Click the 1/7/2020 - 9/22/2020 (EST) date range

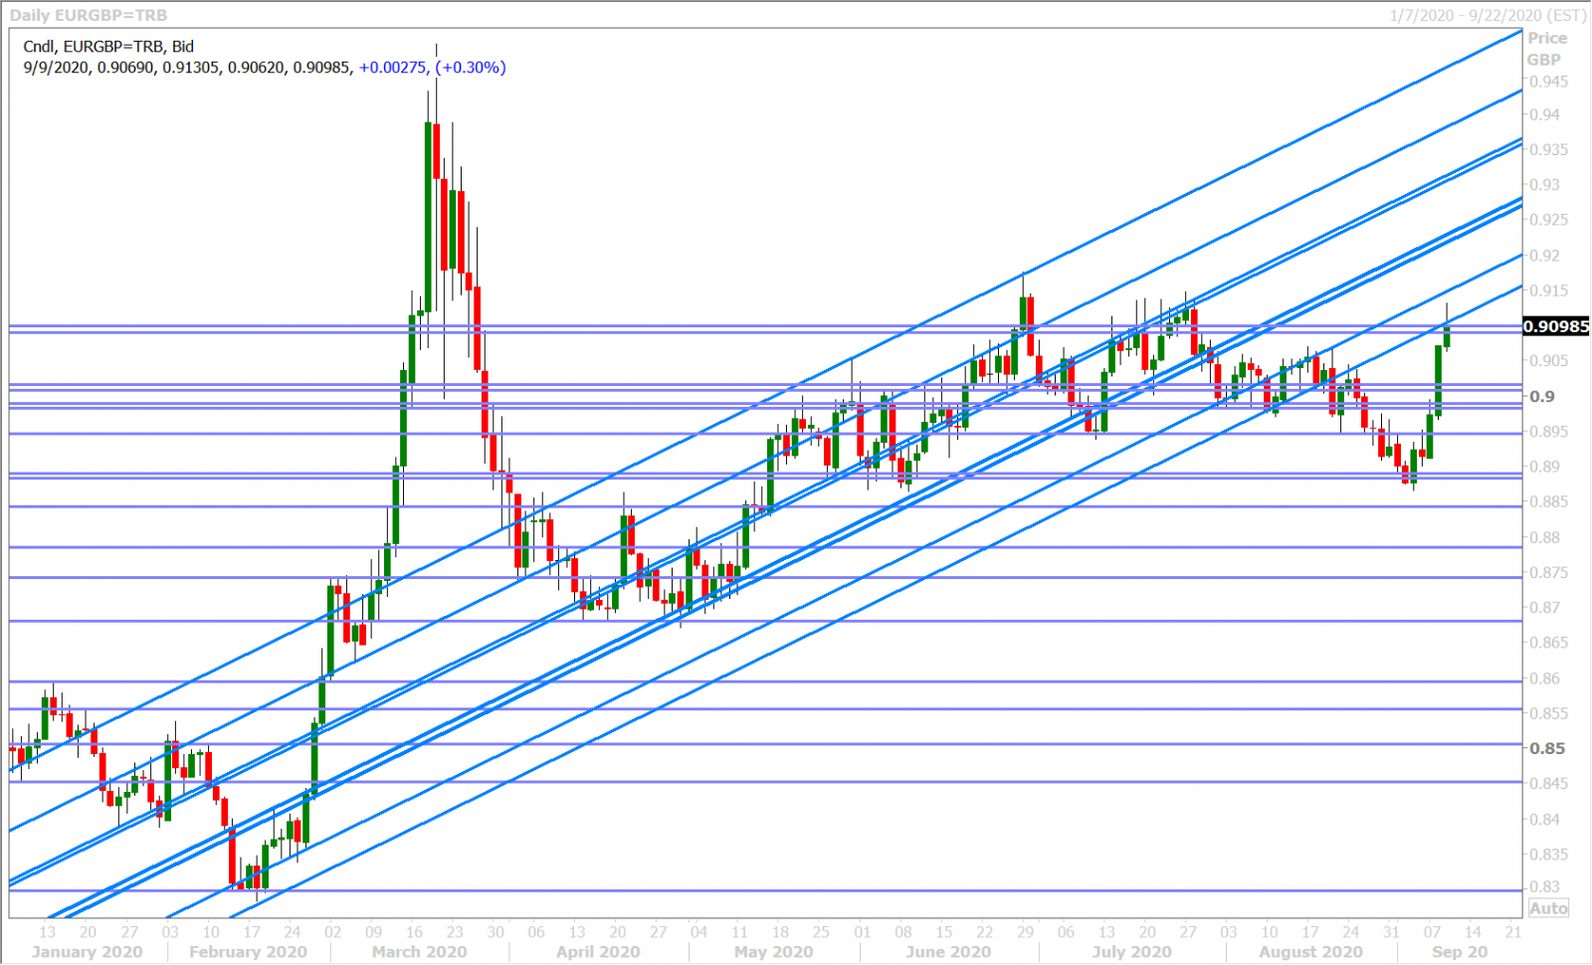coord(1488,15)
